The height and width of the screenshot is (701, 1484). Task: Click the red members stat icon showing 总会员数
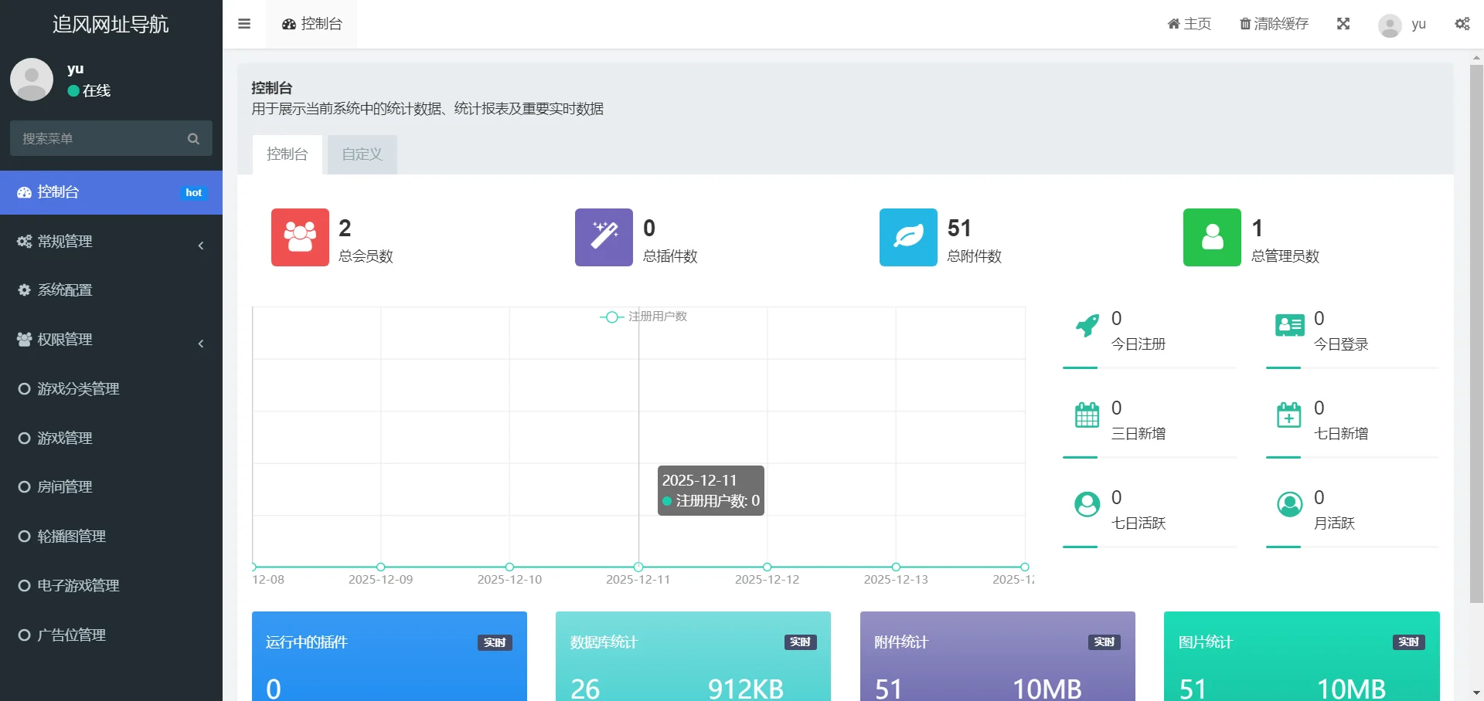click(300, 237)
